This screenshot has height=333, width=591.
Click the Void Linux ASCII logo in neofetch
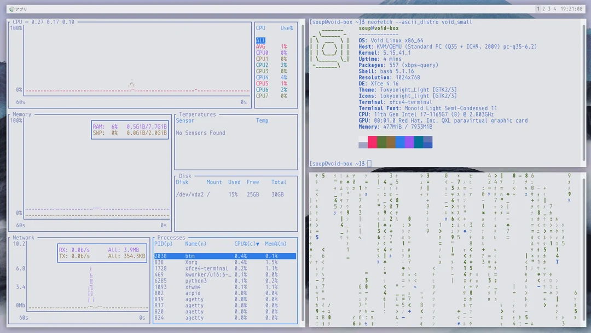[329, 49]
